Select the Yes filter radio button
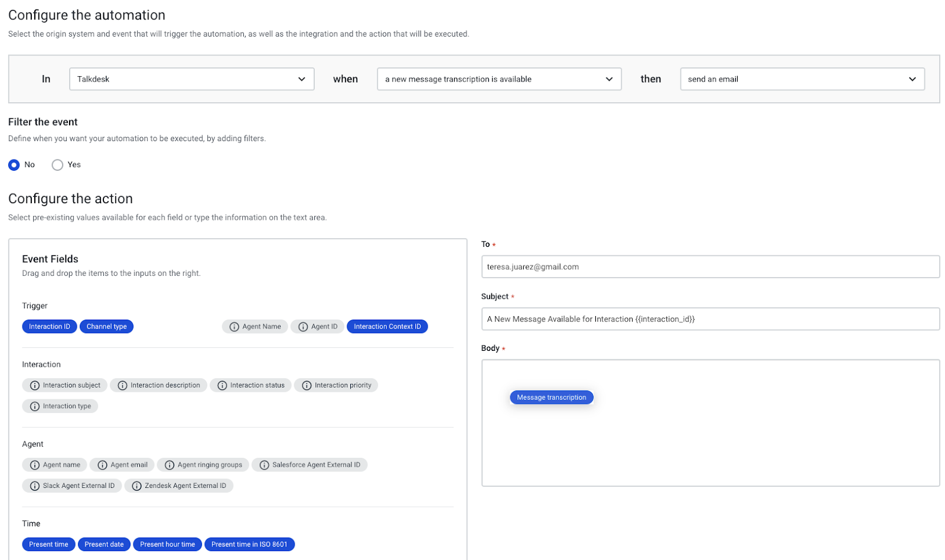Screen dimensions: 945x560 pyautogui.click(x=57, y=165)
